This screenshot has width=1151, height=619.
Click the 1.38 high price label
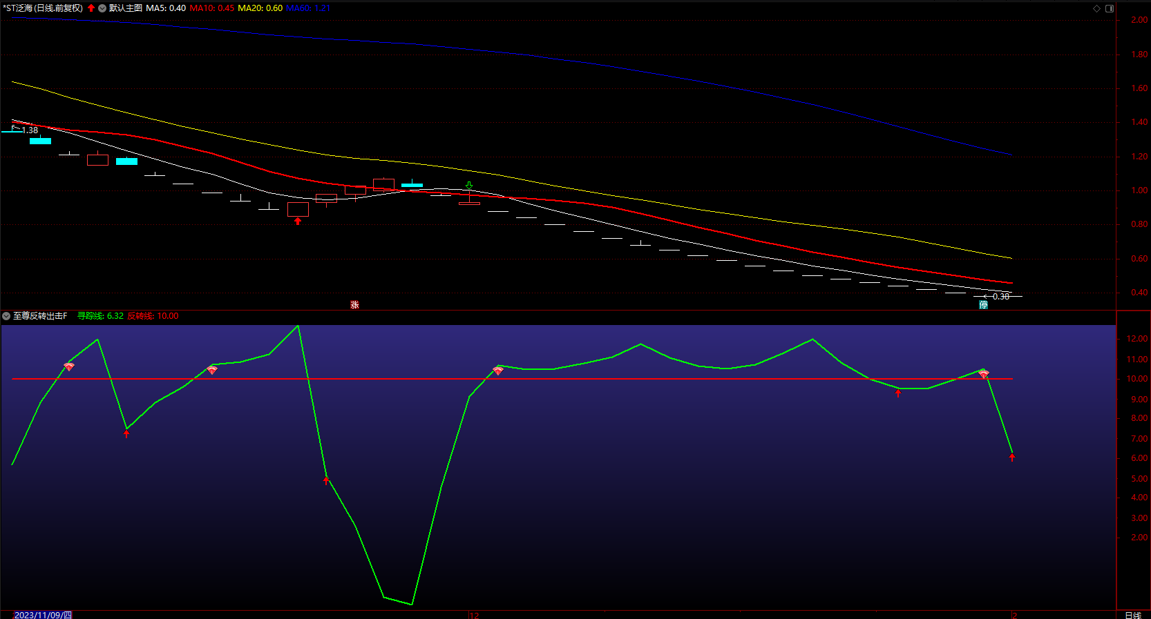click(x=30, y=130)
